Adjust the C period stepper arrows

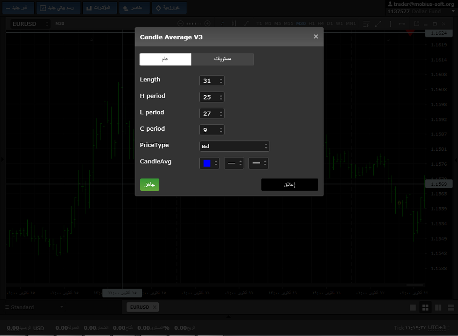point(221,130)
